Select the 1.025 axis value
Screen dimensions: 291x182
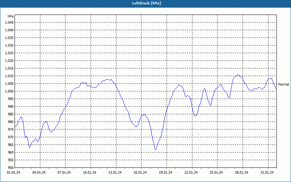tap(9, 53)
